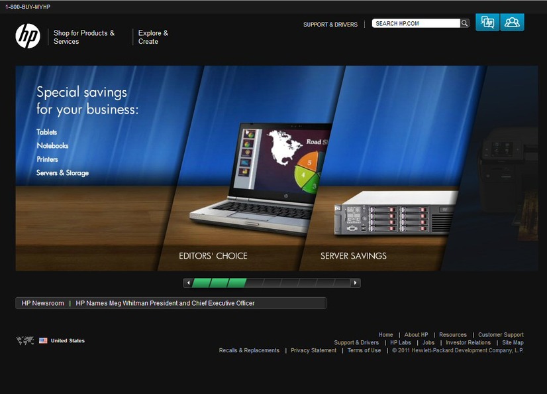Click the 1-800-BUY-MYHP phone number
Viewport: 547px width, 394px height.
click(x=28, y=7)
